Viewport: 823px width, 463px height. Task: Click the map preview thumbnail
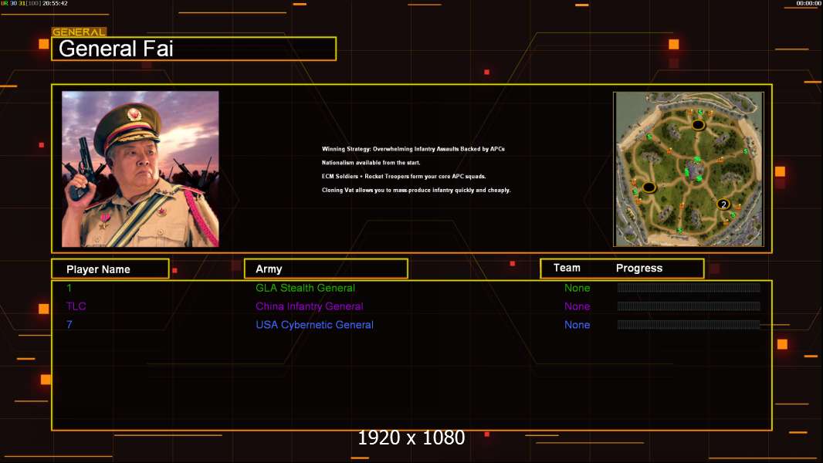click(689, 169)
